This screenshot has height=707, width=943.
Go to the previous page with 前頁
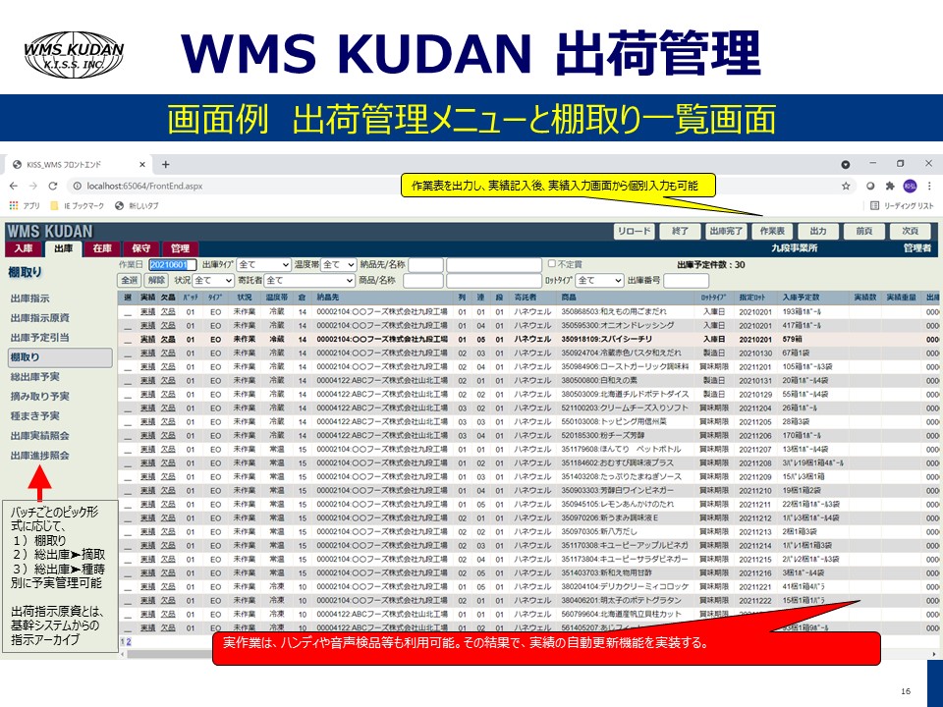(864, 231)
